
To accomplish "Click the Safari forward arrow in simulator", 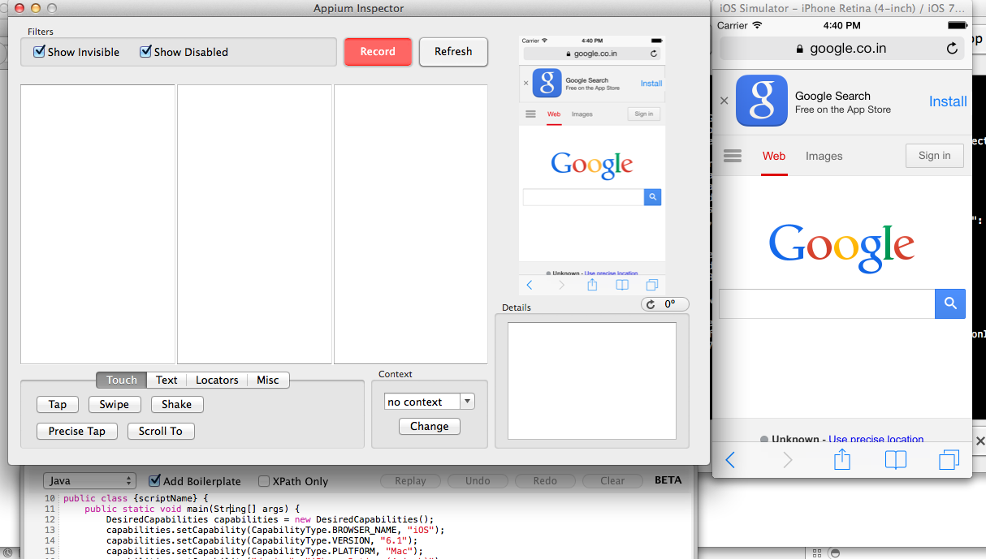I will [787, 460].
